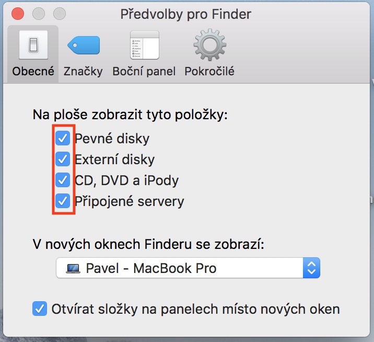Uncheck the Pevné disky checkbox
The image size is (374, 342).
[63, 139]
